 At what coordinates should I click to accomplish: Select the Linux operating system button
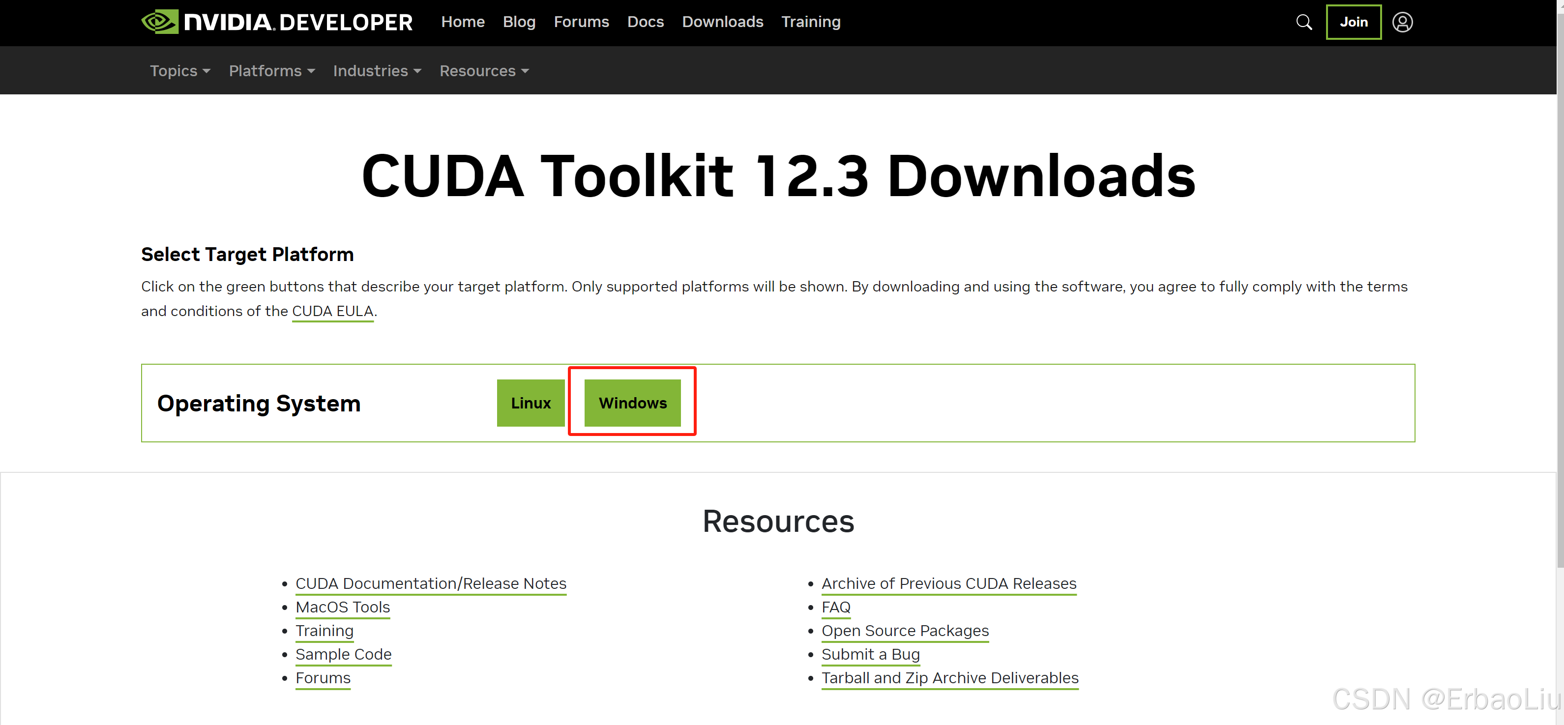point(531,403)
